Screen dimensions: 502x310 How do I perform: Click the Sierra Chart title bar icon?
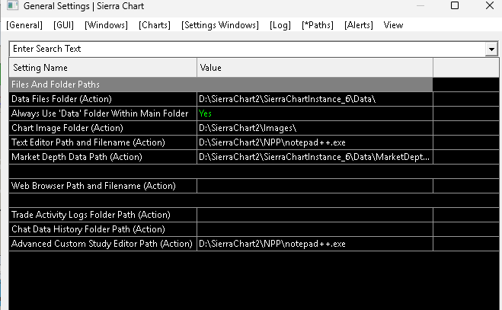tap(11, 6)
